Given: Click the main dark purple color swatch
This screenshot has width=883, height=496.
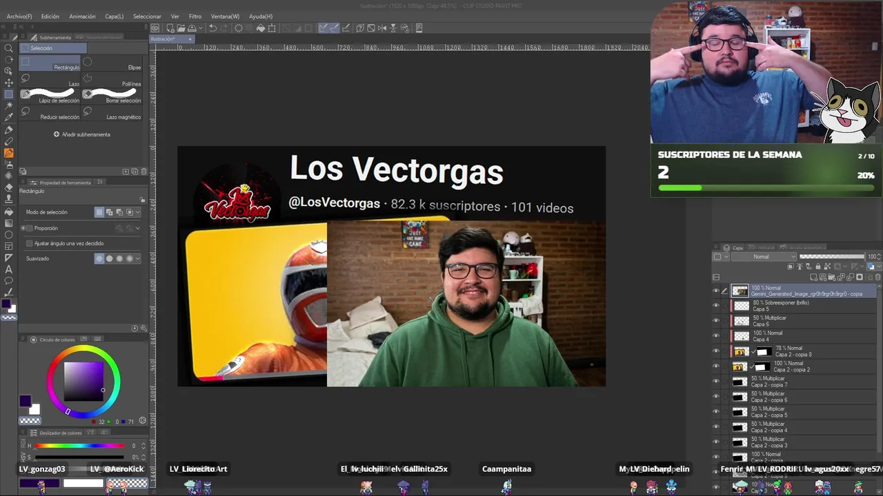Looking at the screenshot, I should tap(26, 401).
